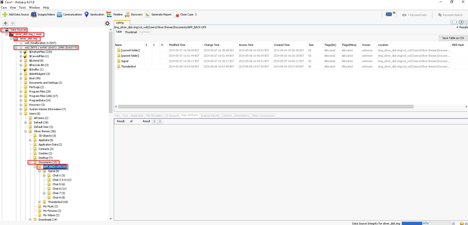
Task: Click the maximize listing pane icon
Action: pyautogui.click(x=465, y=22)
